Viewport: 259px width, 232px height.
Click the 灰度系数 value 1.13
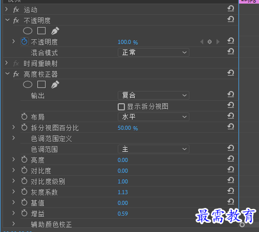click(x=123, y=192)
